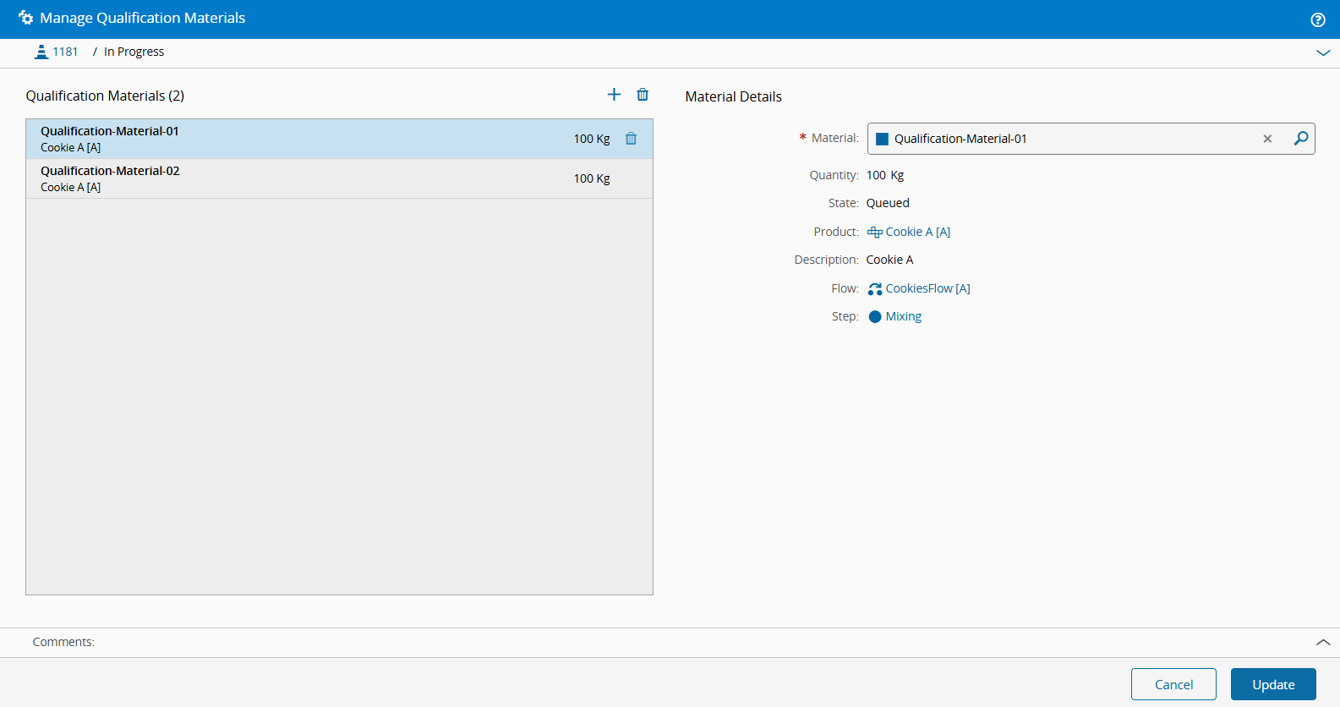This screenshot has width=1340, height=707.
Task: Click the Mixing step circle icon
Action: coord(874,317)
